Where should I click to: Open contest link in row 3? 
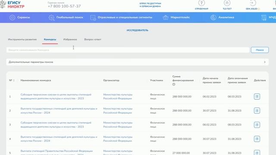[56, 125]
